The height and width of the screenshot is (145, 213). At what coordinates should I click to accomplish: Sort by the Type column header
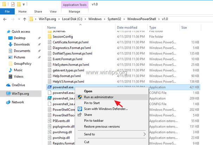(153, 27)
